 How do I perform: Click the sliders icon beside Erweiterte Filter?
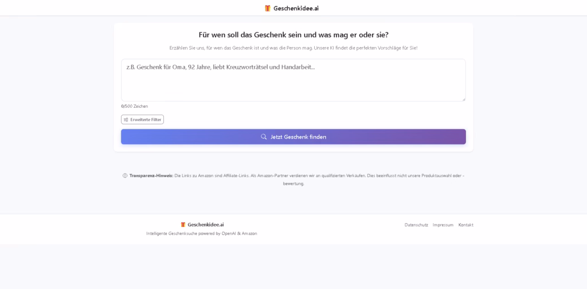click(126, 120)
